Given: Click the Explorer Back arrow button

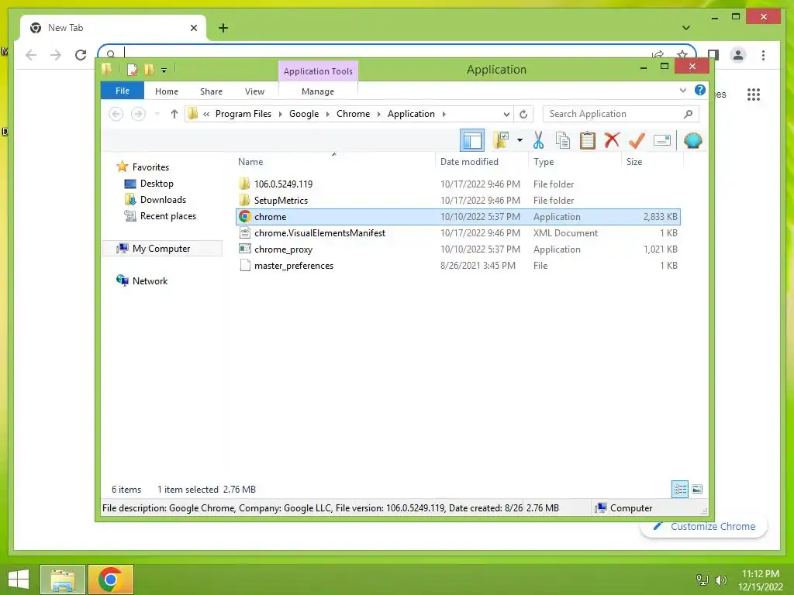Looking at the screenshot, I should (116, 114).
